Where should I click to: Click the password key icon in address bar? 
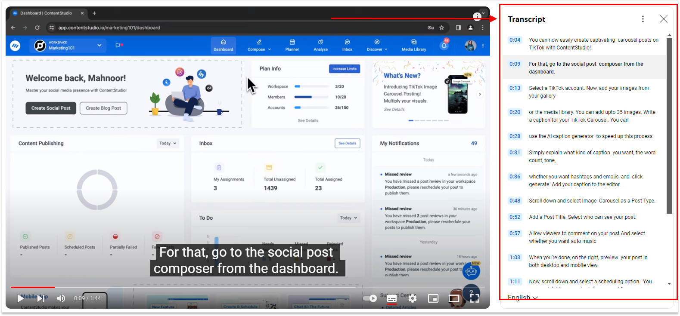tap(431, 28)
